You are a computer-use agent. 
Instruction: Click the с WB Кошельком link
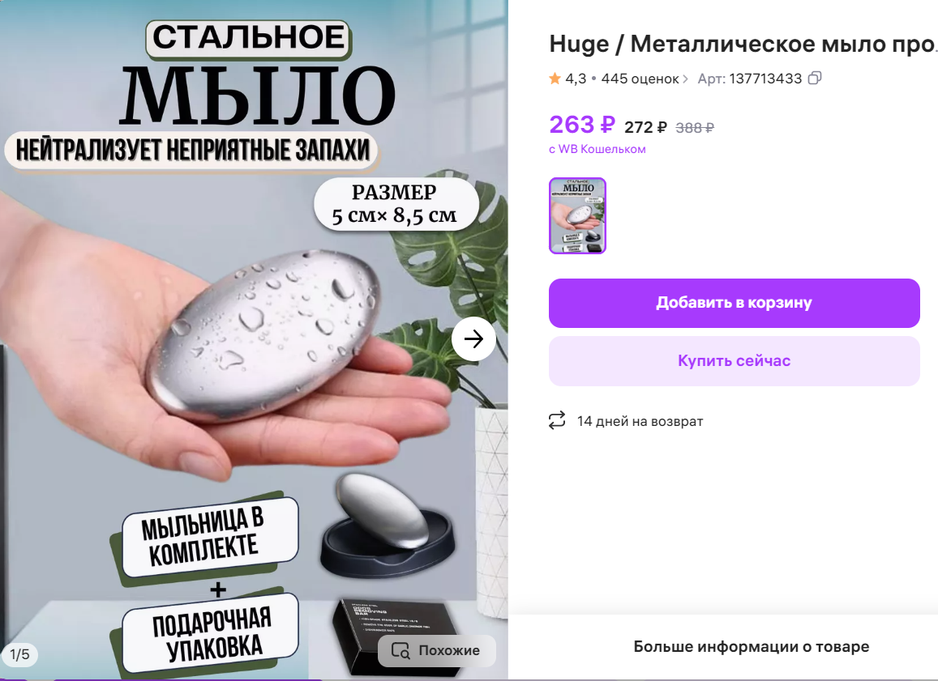(597, 149)
